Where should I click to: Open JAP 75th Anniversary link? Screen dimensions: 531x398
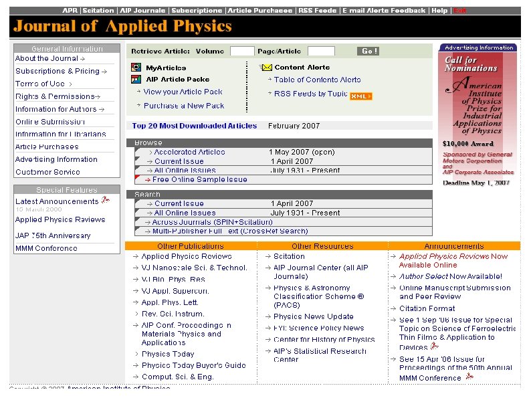tap(53, 235)
